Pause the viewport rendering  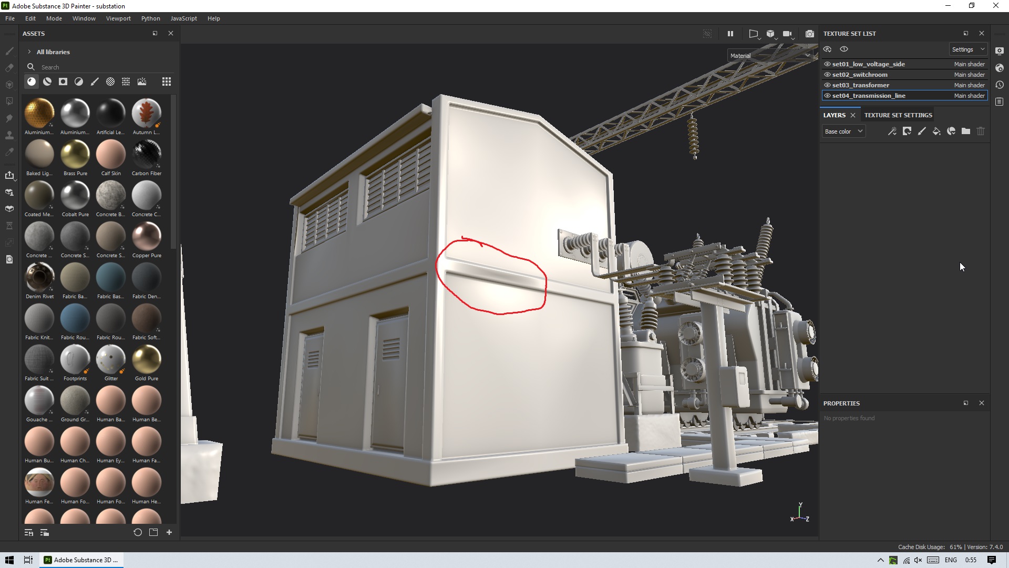click(x=730, y=34)
